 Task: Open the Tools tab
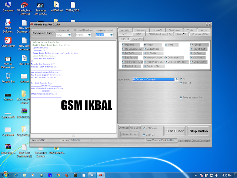pos(190,30)
